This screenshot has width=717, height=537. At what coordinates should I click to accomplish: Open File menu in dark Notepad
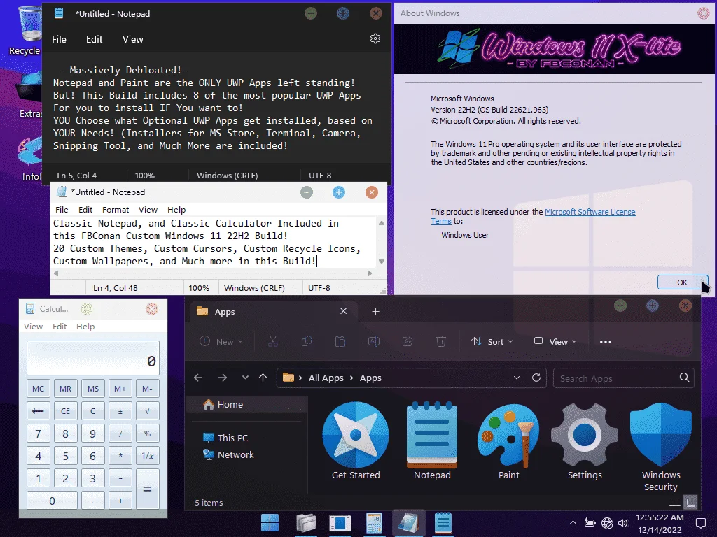[59, 39]
